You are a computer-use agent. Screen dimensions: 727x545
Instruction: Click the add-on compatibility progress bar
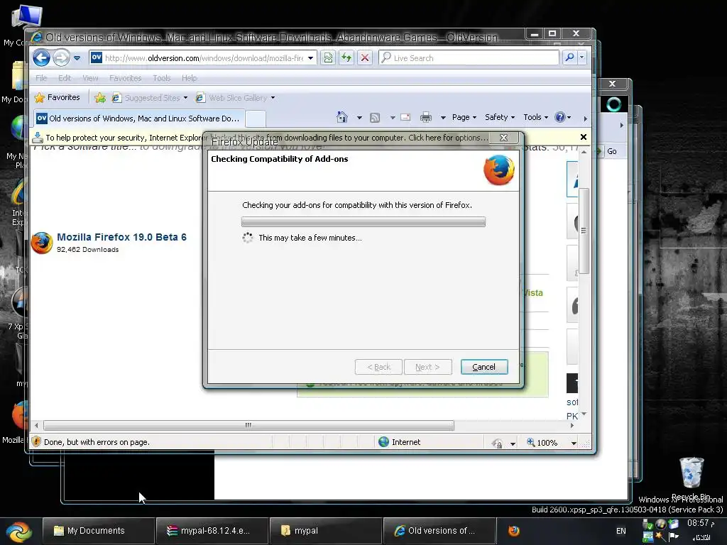coord(363,221)
